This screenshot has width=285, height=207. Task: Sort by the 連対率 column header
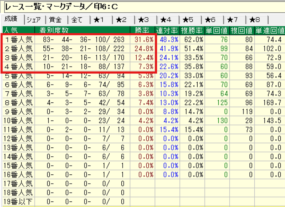coord(167,30)
